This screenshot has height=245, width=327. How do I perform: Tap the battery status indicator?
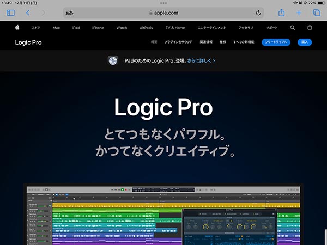pos(321,3)
